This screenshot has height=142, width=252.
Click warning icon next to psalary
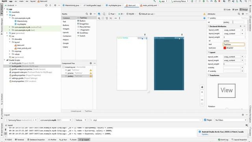pyautogui.click(x=91, y=76)
